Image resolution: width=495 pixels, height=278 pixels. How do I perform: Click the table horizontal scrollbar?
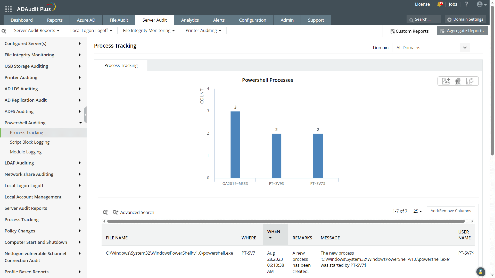coord(286,221)
